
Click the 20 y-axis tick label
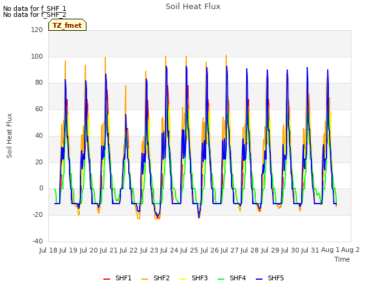pos(39,163)
